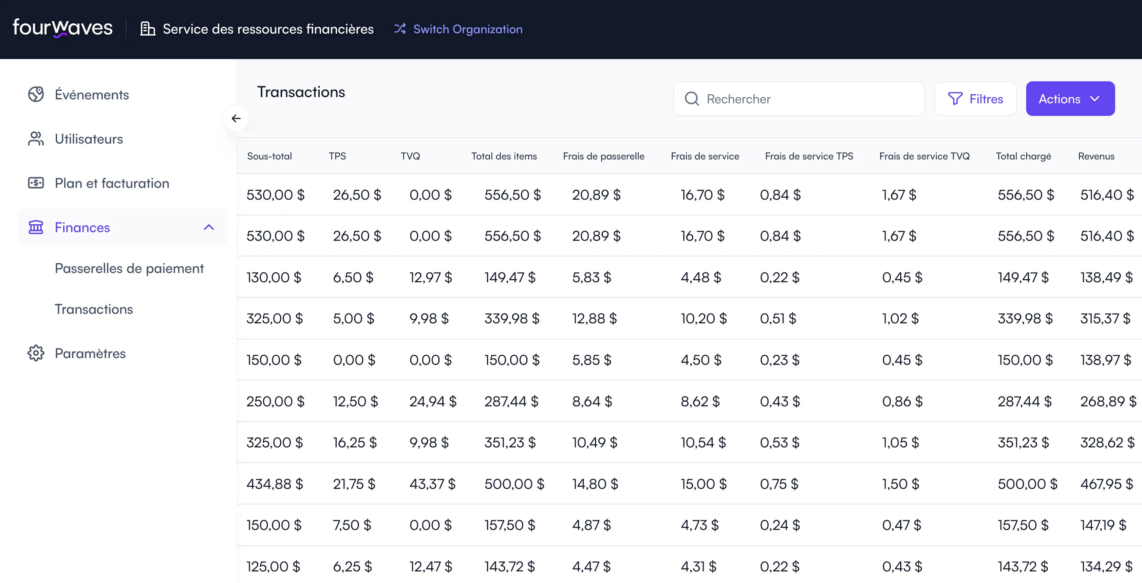
Task: Click the 328,62 $ revenus cell
Action: 1107,443
